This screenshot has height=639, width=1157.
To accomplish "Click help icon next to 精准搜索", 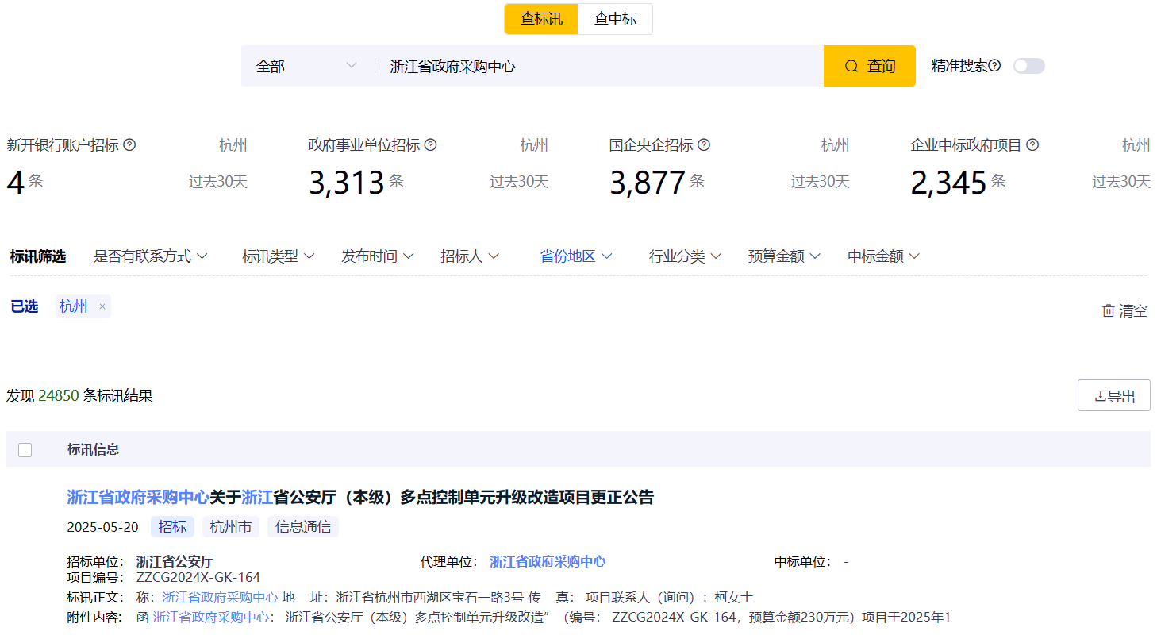I will click(x=994, y=66).
